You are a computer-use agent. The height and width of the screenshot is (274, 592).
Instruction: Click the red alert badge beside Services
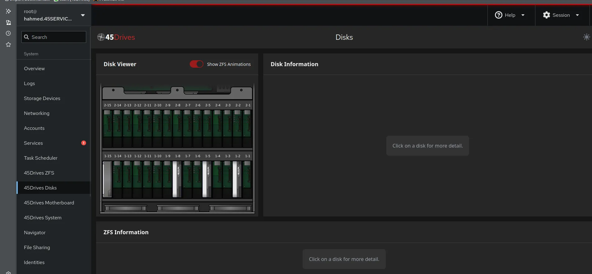(x=83, y=143)
